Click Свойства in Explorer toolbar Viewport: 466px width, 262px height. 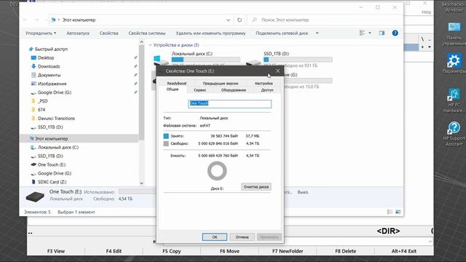point(108,33)
